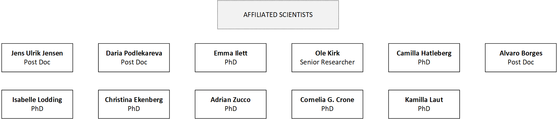Click the name text Cornelia G. Crone
The width and height of the screenshot is (558, 119).
click(x=327, y=100)
